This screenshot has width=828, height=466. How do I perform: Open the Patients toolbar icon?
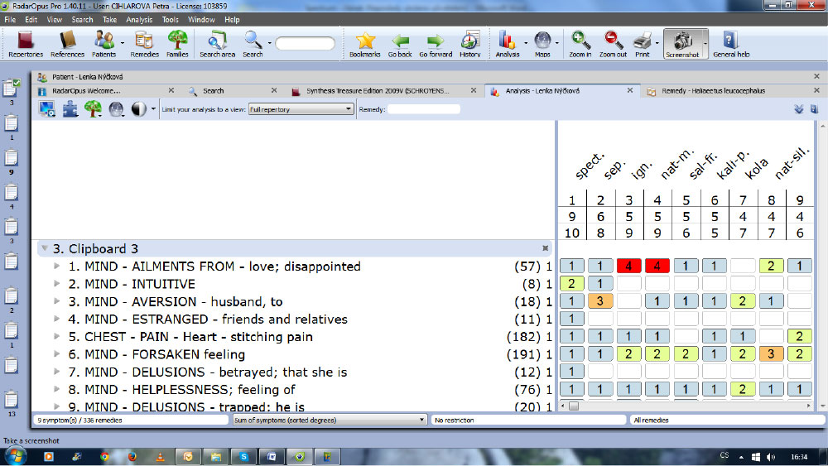pos(104,44)
